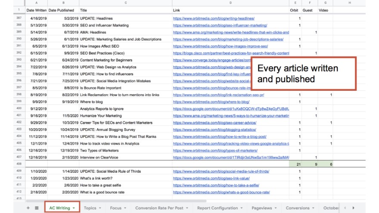Switch to the Report Configuration tab

[217, 208]
